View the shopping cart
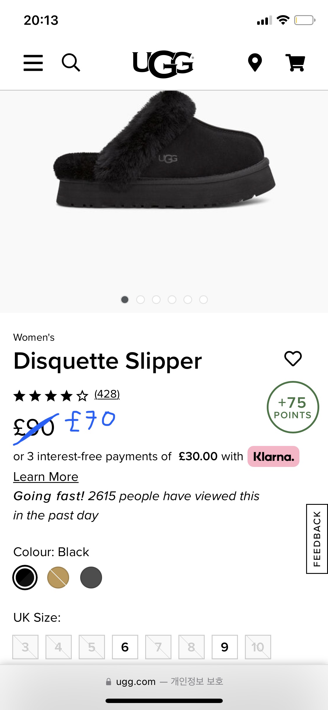 coord(295,63)
